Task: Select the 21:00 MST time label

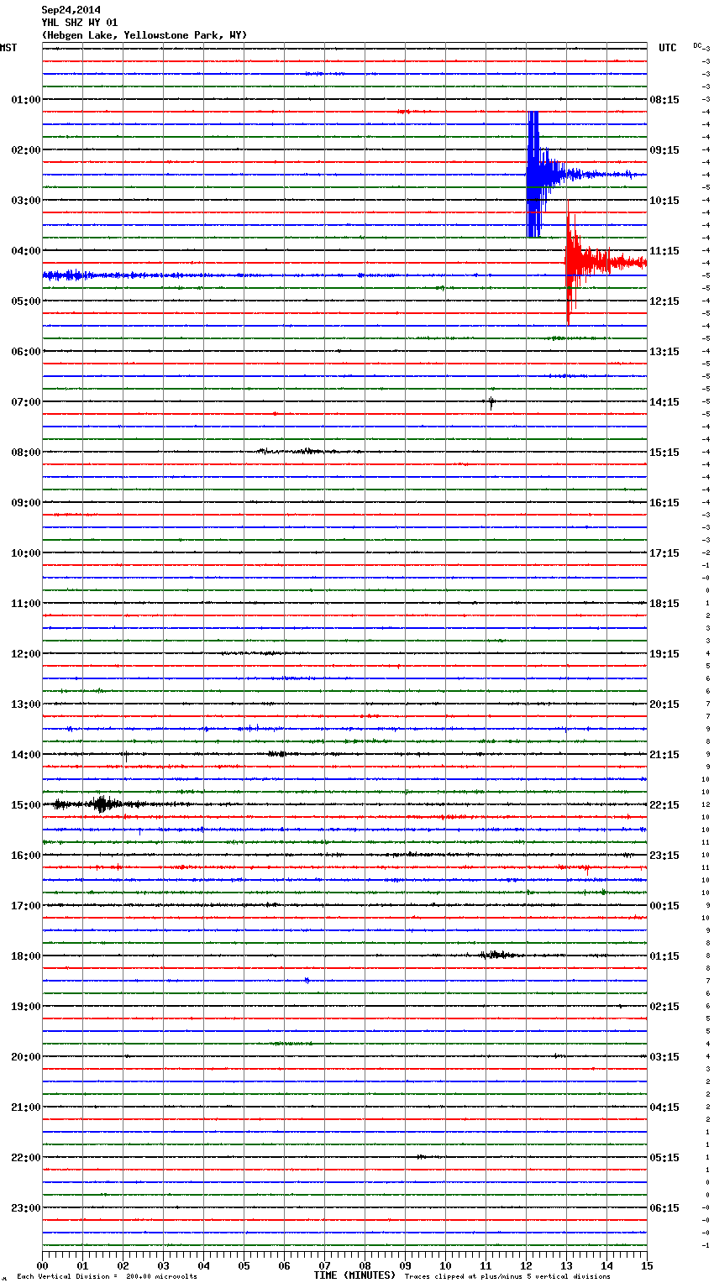Action: pyautogui.click(x=26, y=1107)
